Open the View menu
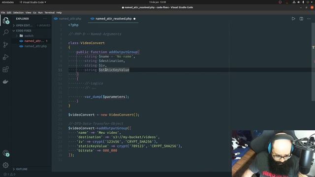Screen dimensions: 315x177 click(x=29, y=13)
